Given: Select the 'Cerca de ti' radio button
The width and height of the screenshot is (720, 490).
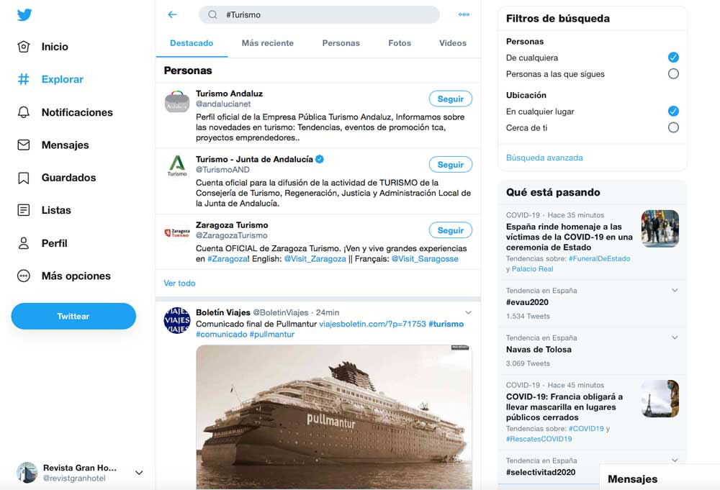Looking at the screenshot, I should pyautogui.click(x=673, y=127).
